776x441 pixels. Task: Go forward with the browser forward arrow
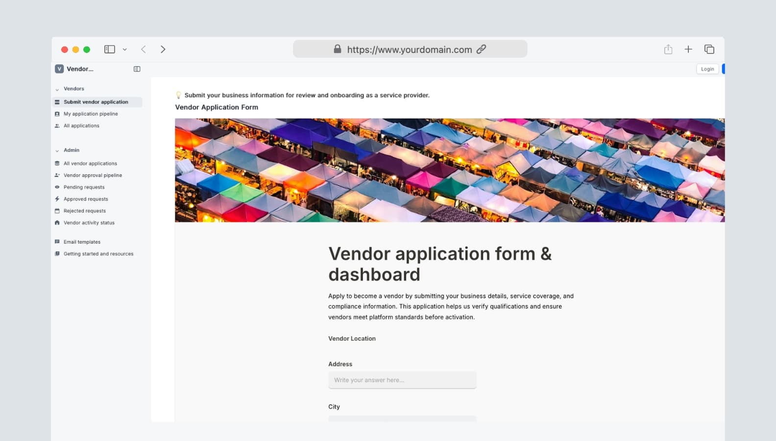click(x=163, y=49)
